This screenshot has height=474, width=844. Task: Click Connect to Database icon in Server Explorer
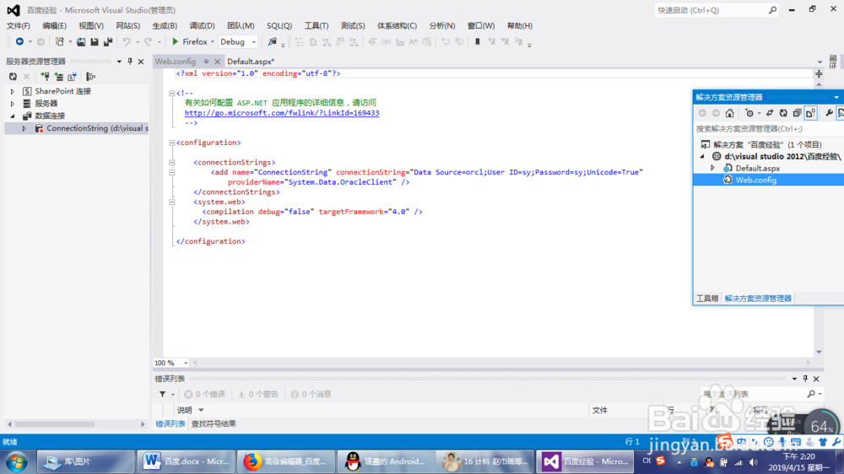pyautogui.click(x=45, y=77)
